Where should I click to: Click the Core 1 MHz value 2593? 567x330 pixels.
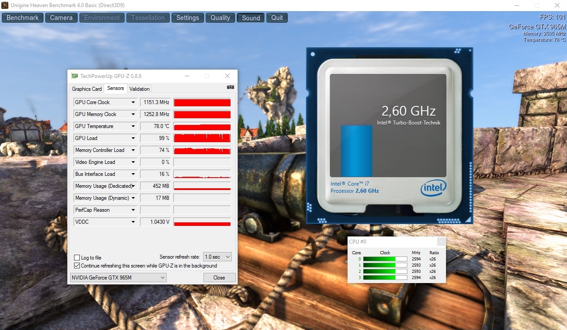(416, 265)
